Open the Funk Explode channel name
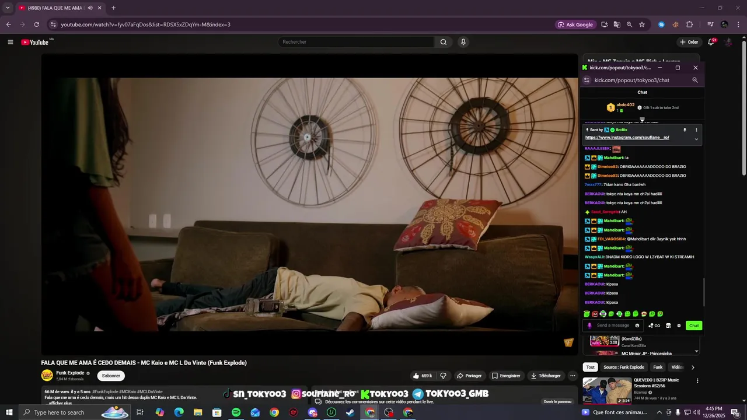Viewport: 747px width, 420px height. point(70,373)
